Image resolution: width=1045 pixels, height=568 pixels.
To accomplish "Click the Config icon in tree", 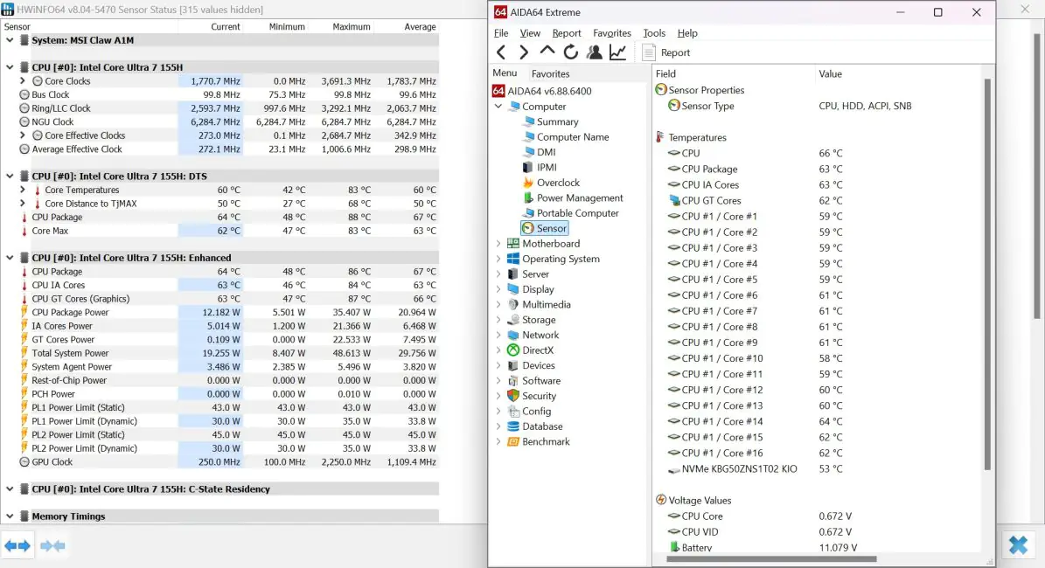I will click(x=513, y=412).
